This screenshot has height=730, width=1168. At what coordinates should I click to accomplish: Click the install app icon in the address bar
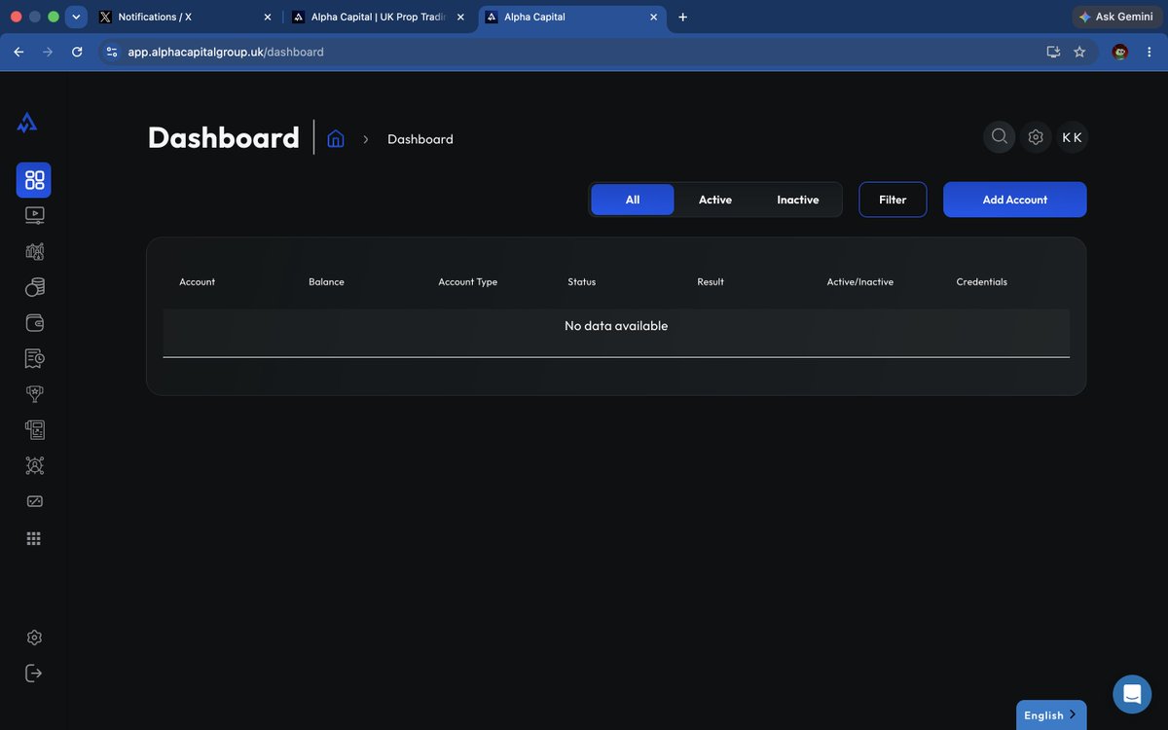tap(1053, 52)
